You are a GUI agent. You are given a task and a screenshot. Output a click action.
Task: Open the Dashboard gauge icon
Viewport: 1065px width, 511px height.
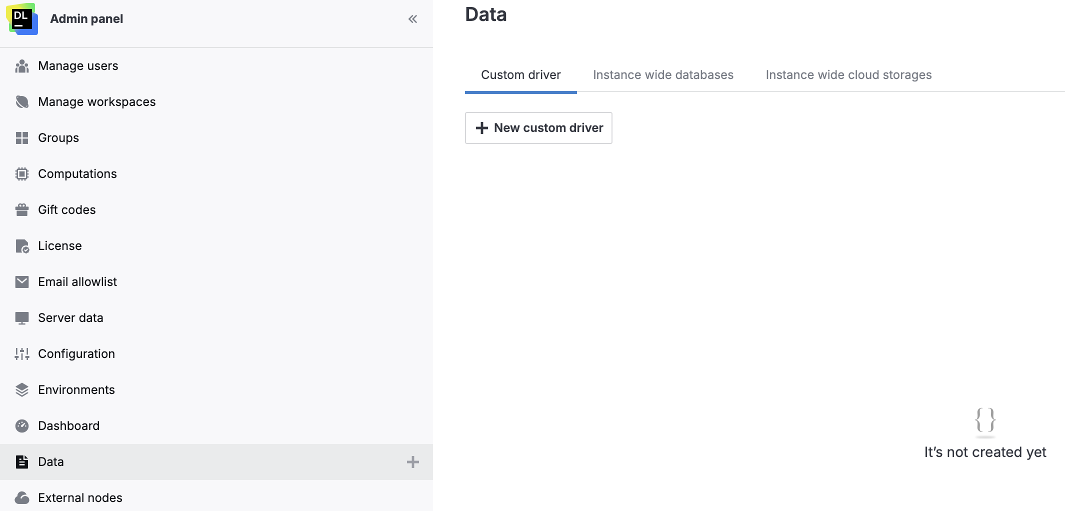click(22, 425)
